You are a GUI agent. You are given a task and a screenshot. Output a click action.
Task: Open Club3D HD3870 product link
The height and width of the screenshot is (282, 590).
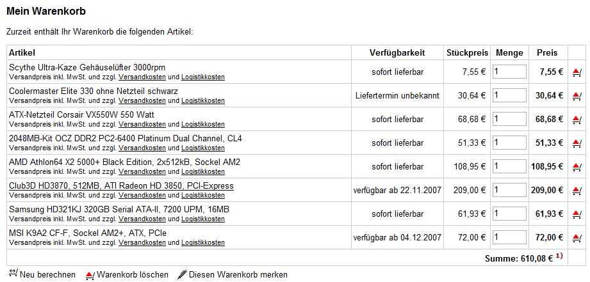pyautogui.click(x=121, y=186)
